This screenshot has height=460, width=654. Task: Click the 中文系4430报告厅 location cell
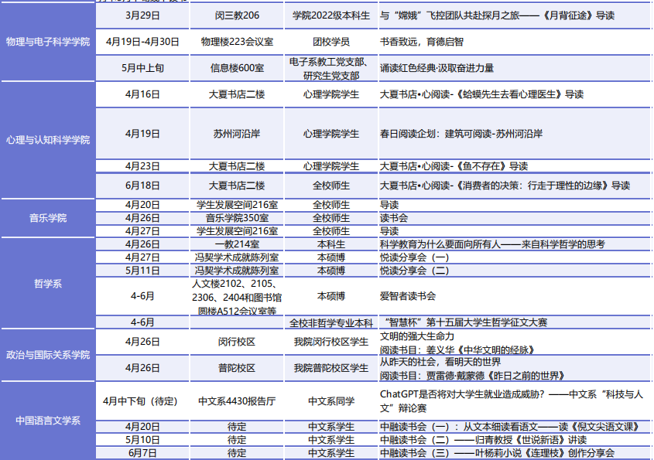tap(237, 401)
